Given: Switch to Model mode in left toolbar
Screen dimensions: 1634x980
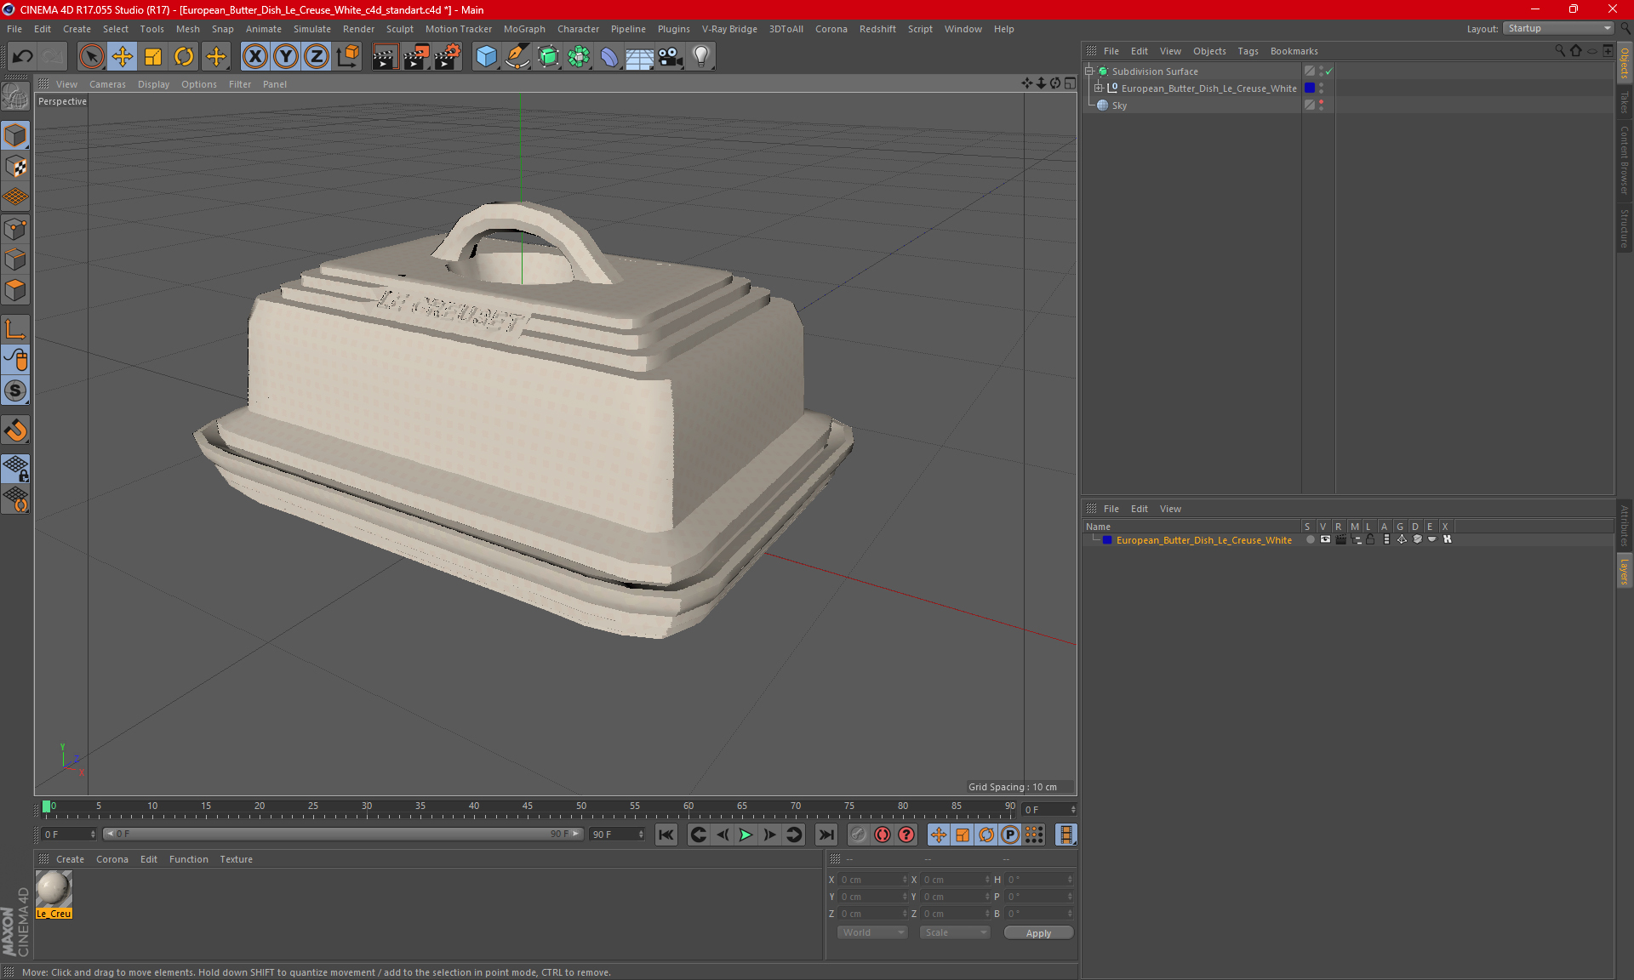Looking at the screenshot, I should coord(15,135).
